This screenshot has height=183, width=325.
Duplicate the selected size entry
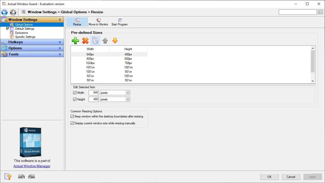[95, 41]
